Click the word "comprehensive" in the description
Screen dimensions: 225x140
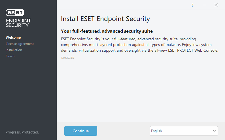[x=74, y=45]
